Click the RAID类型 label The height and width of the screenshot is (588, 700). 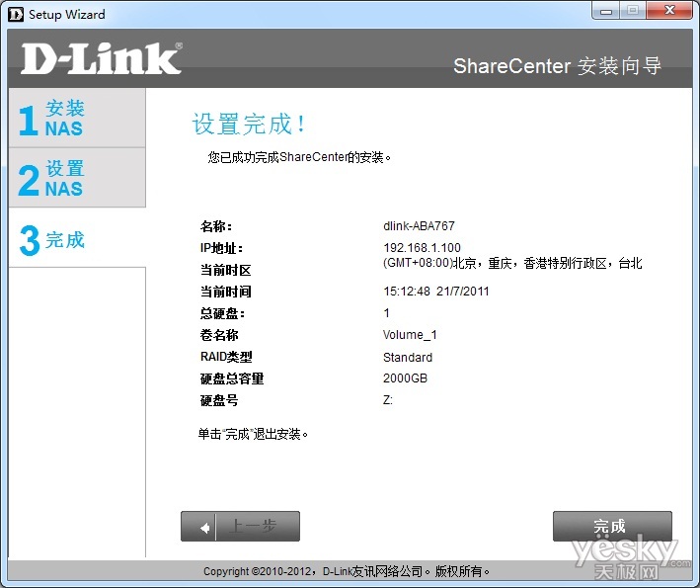(x=226, y=357)
